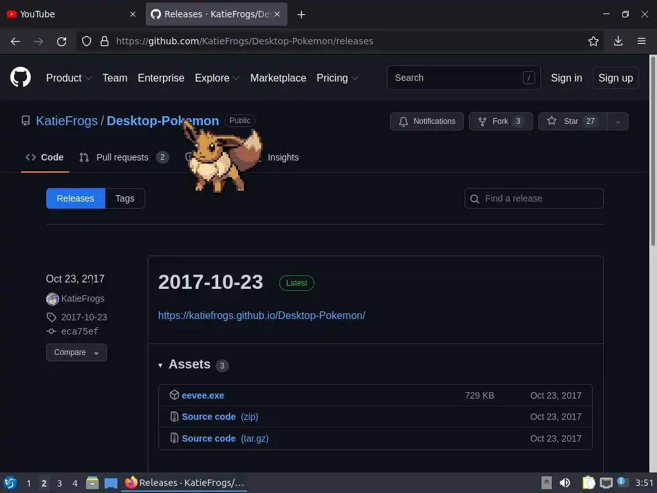Screen dimensions: 657x493
Task: Open the clipboard manager tray icon
Action: (x=588, y=483)
